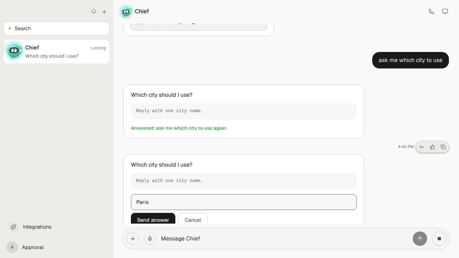Viewport: 459px width, 258px height.
Task: Start a new chat with plus icon
Action: 104,11
